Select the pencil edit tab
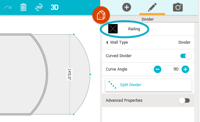Screen dimensions: 200x122 (x=152, y=7)
